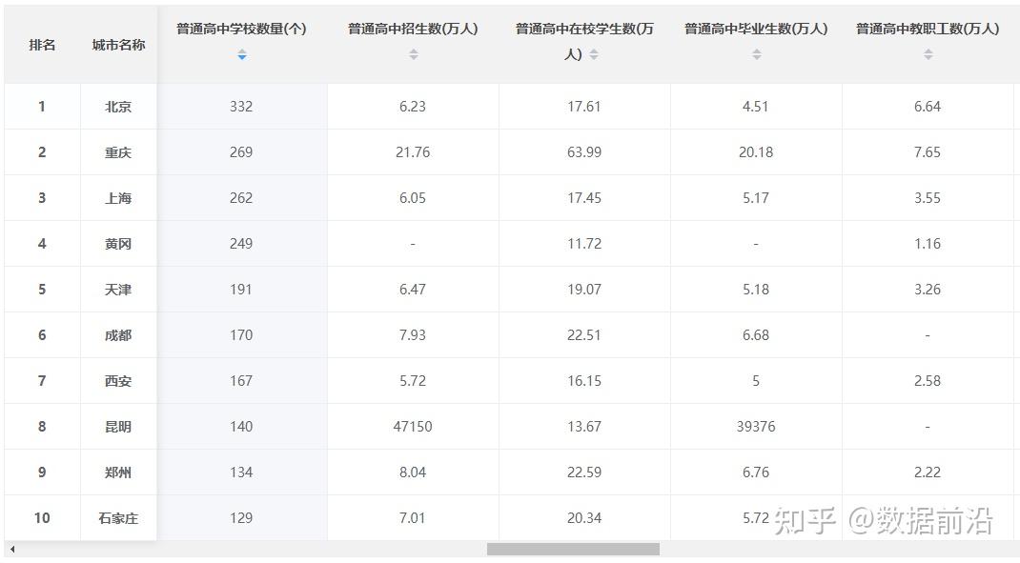Sort by 普通高中招生数 column icon
The height and width of the screenshot is (563, 1020).
pos(414,55)
